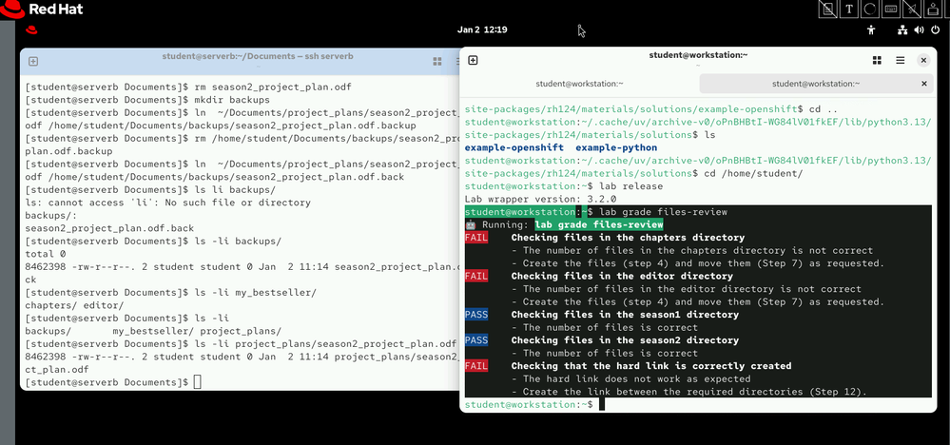Click the wired network status icon
Screen dimensions: 950x445
(x=902, y=29)
